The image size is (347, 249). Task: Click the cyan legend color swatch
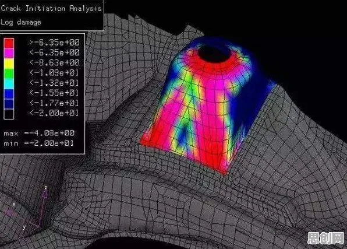[9, 84]
